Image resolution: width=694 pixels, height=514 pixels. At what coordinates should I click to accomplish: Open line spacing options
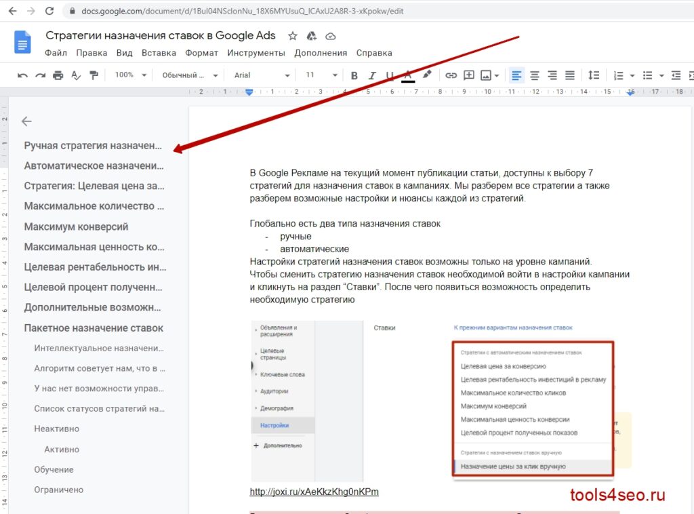[x=594, y=76]
